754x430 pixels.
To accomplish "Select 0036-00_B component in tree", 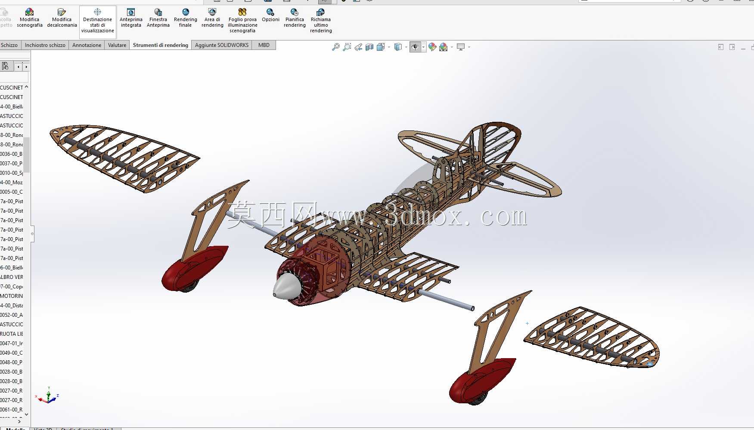I will (x=12, y=154).
